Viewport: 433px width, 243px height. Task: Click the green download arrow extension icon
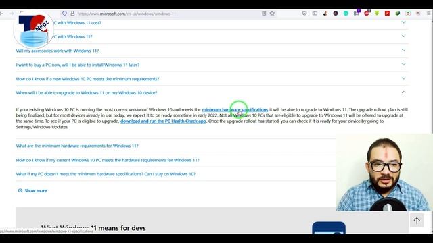[x=377, y=13]
